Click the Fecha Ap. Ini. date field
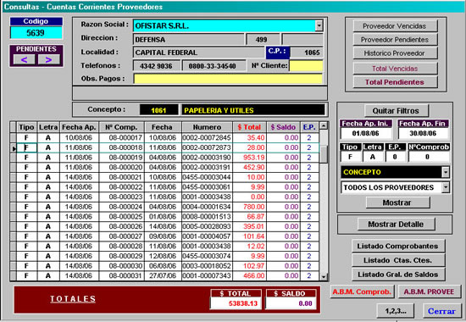Screen dimensions: 466x322 coord(365,133)
